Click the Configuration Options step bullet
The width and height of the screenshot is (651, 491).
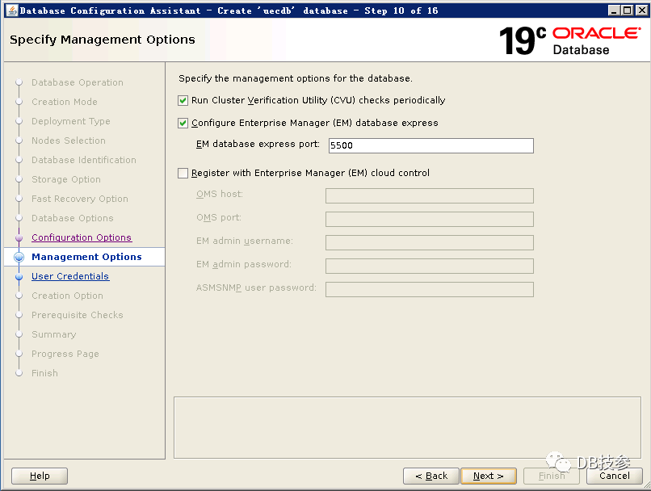pos(19,238)
